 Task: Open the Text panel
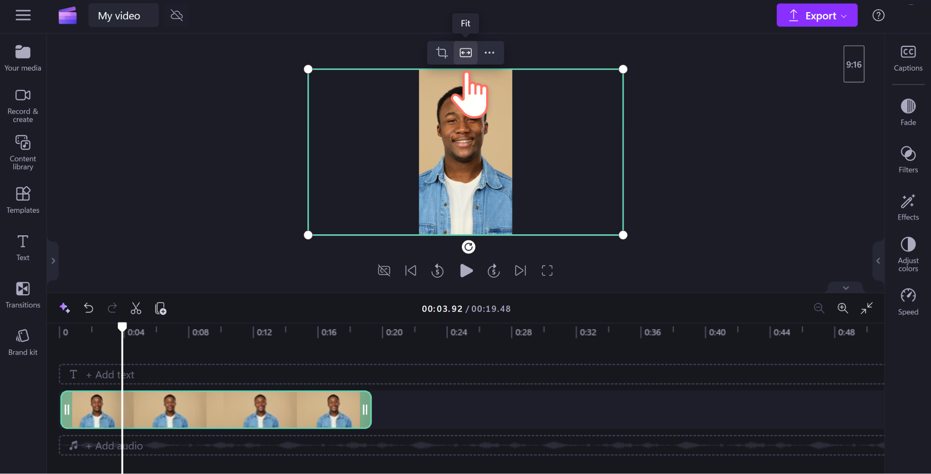[23, 247]
